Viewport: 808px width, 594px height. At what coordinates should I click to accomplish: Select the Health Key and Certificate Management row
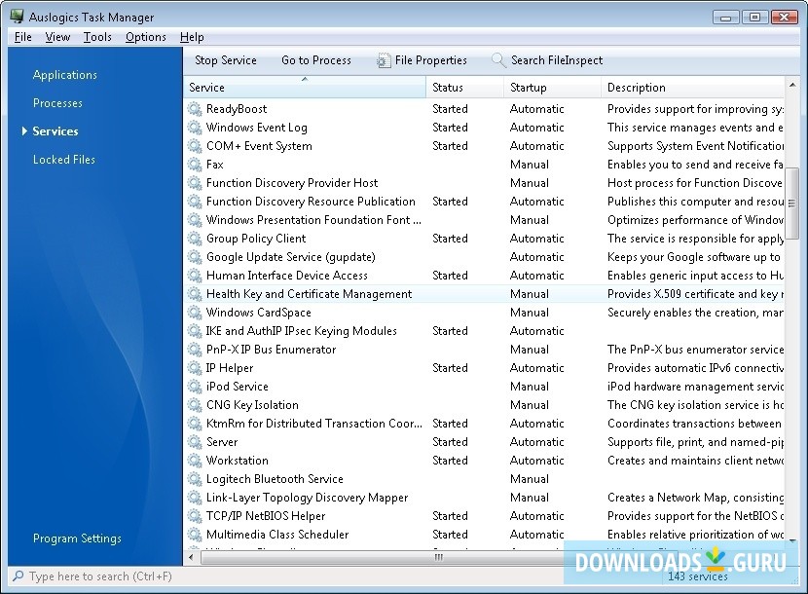[x=309, y=294]
